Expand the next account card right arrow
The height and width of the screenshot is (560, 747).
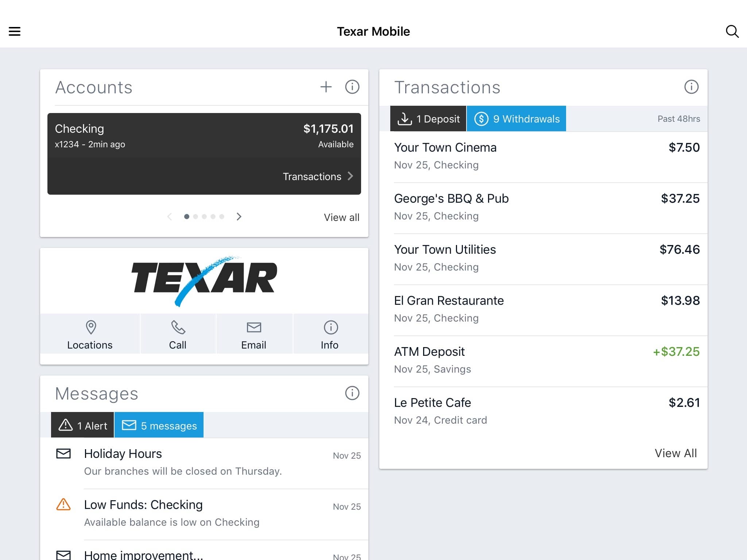(x=239, y=217)
